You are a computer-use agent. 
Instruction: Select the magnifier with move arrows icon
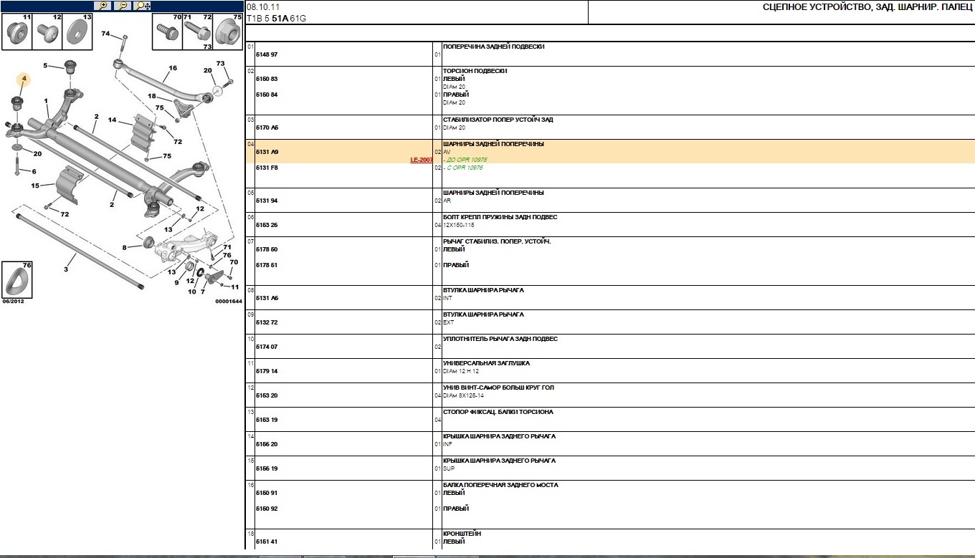143,6
